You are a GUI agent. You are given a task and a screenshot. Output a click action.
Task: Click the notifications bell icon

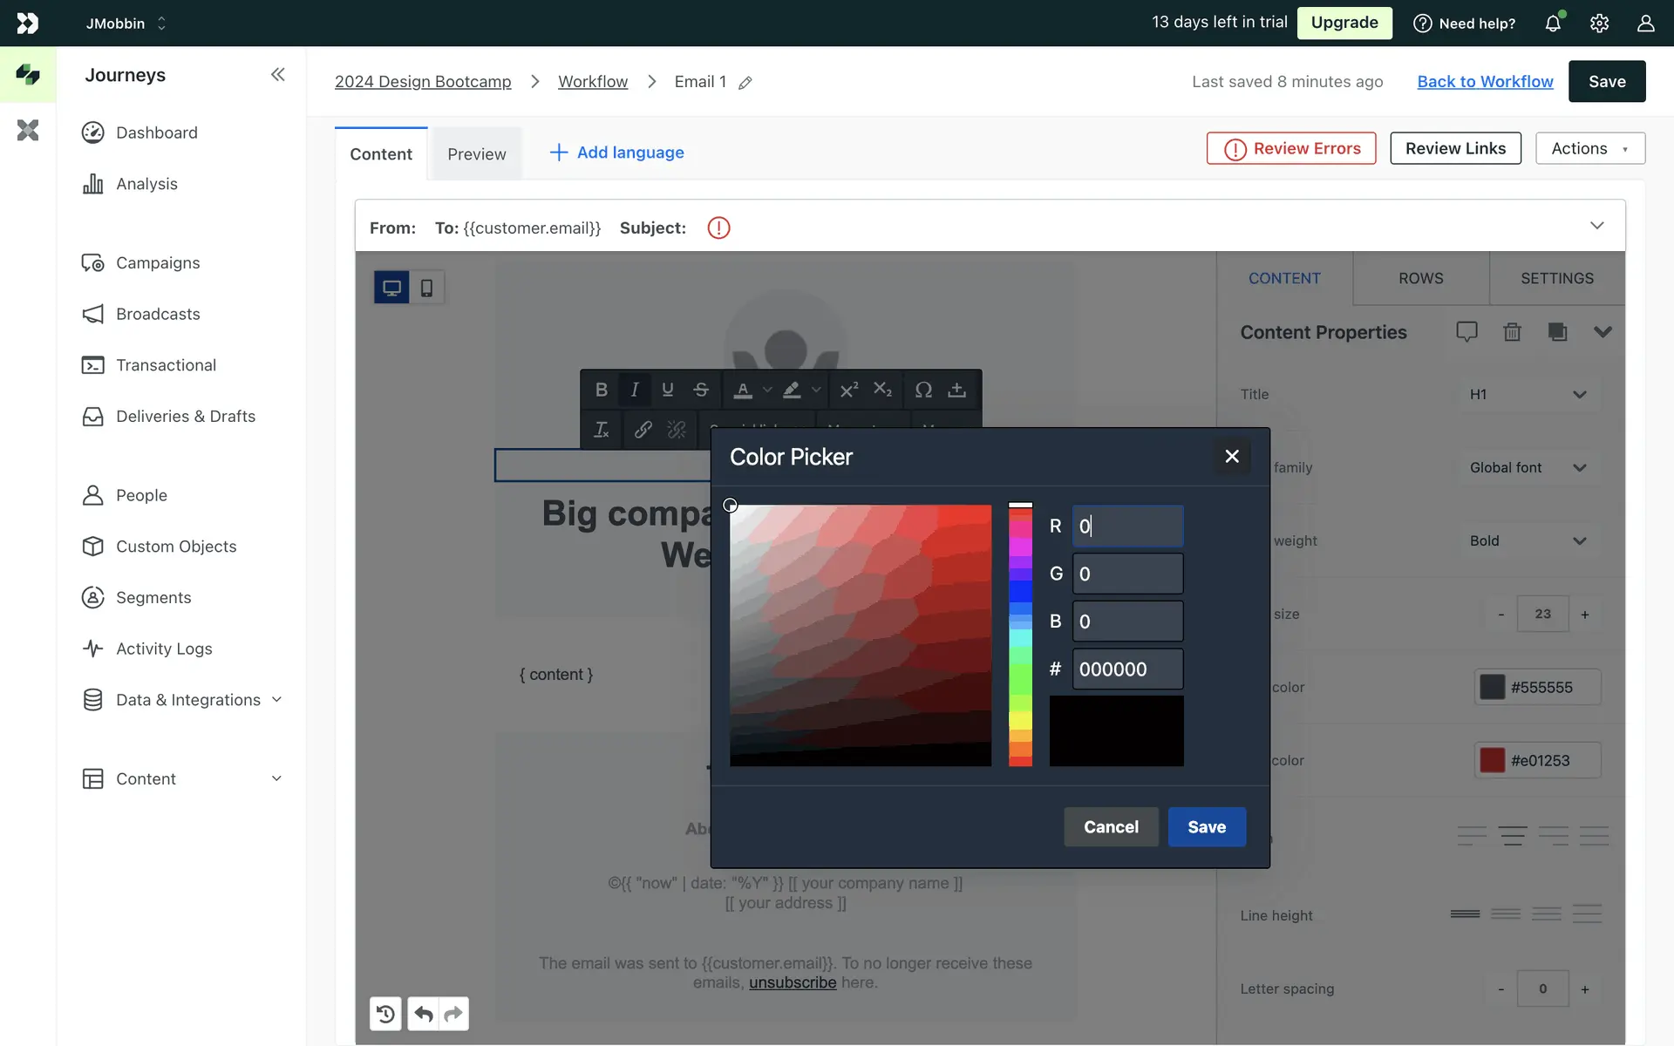[1553, 24]
